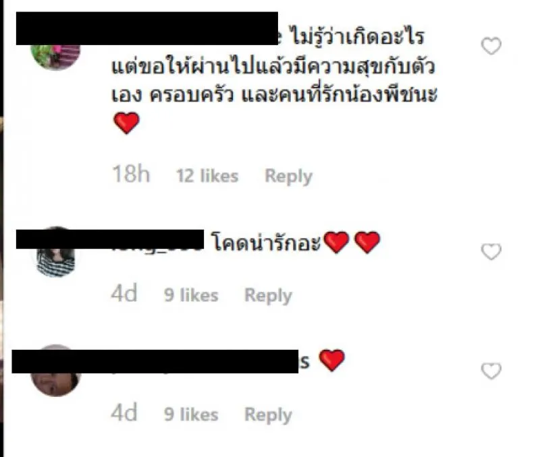Image resolution: width=540 pixels, height=457 pixels.
Task: Open the flower avatar of the first commenter
Action: pos(55,57)
